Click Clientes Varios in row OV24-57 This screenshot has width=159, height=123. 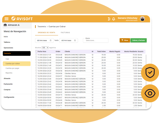[x=70, y=76]
